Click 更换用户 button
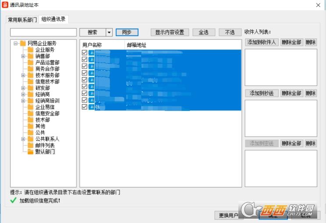The height and width of the screenshot is (223, 326). [228, 216]
